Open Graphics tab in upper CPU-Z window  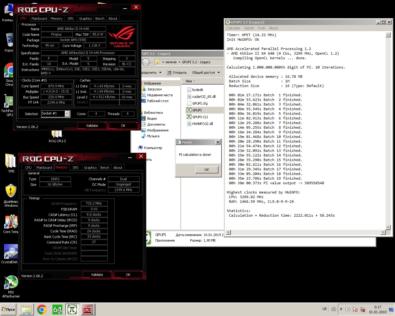(85, 19)
